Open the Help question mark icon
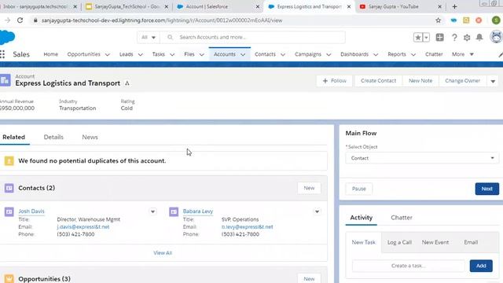503x283 pixels. 454,38
